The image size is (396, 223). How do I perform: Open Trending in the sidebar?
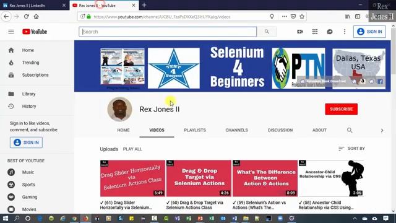click(30, 63)
